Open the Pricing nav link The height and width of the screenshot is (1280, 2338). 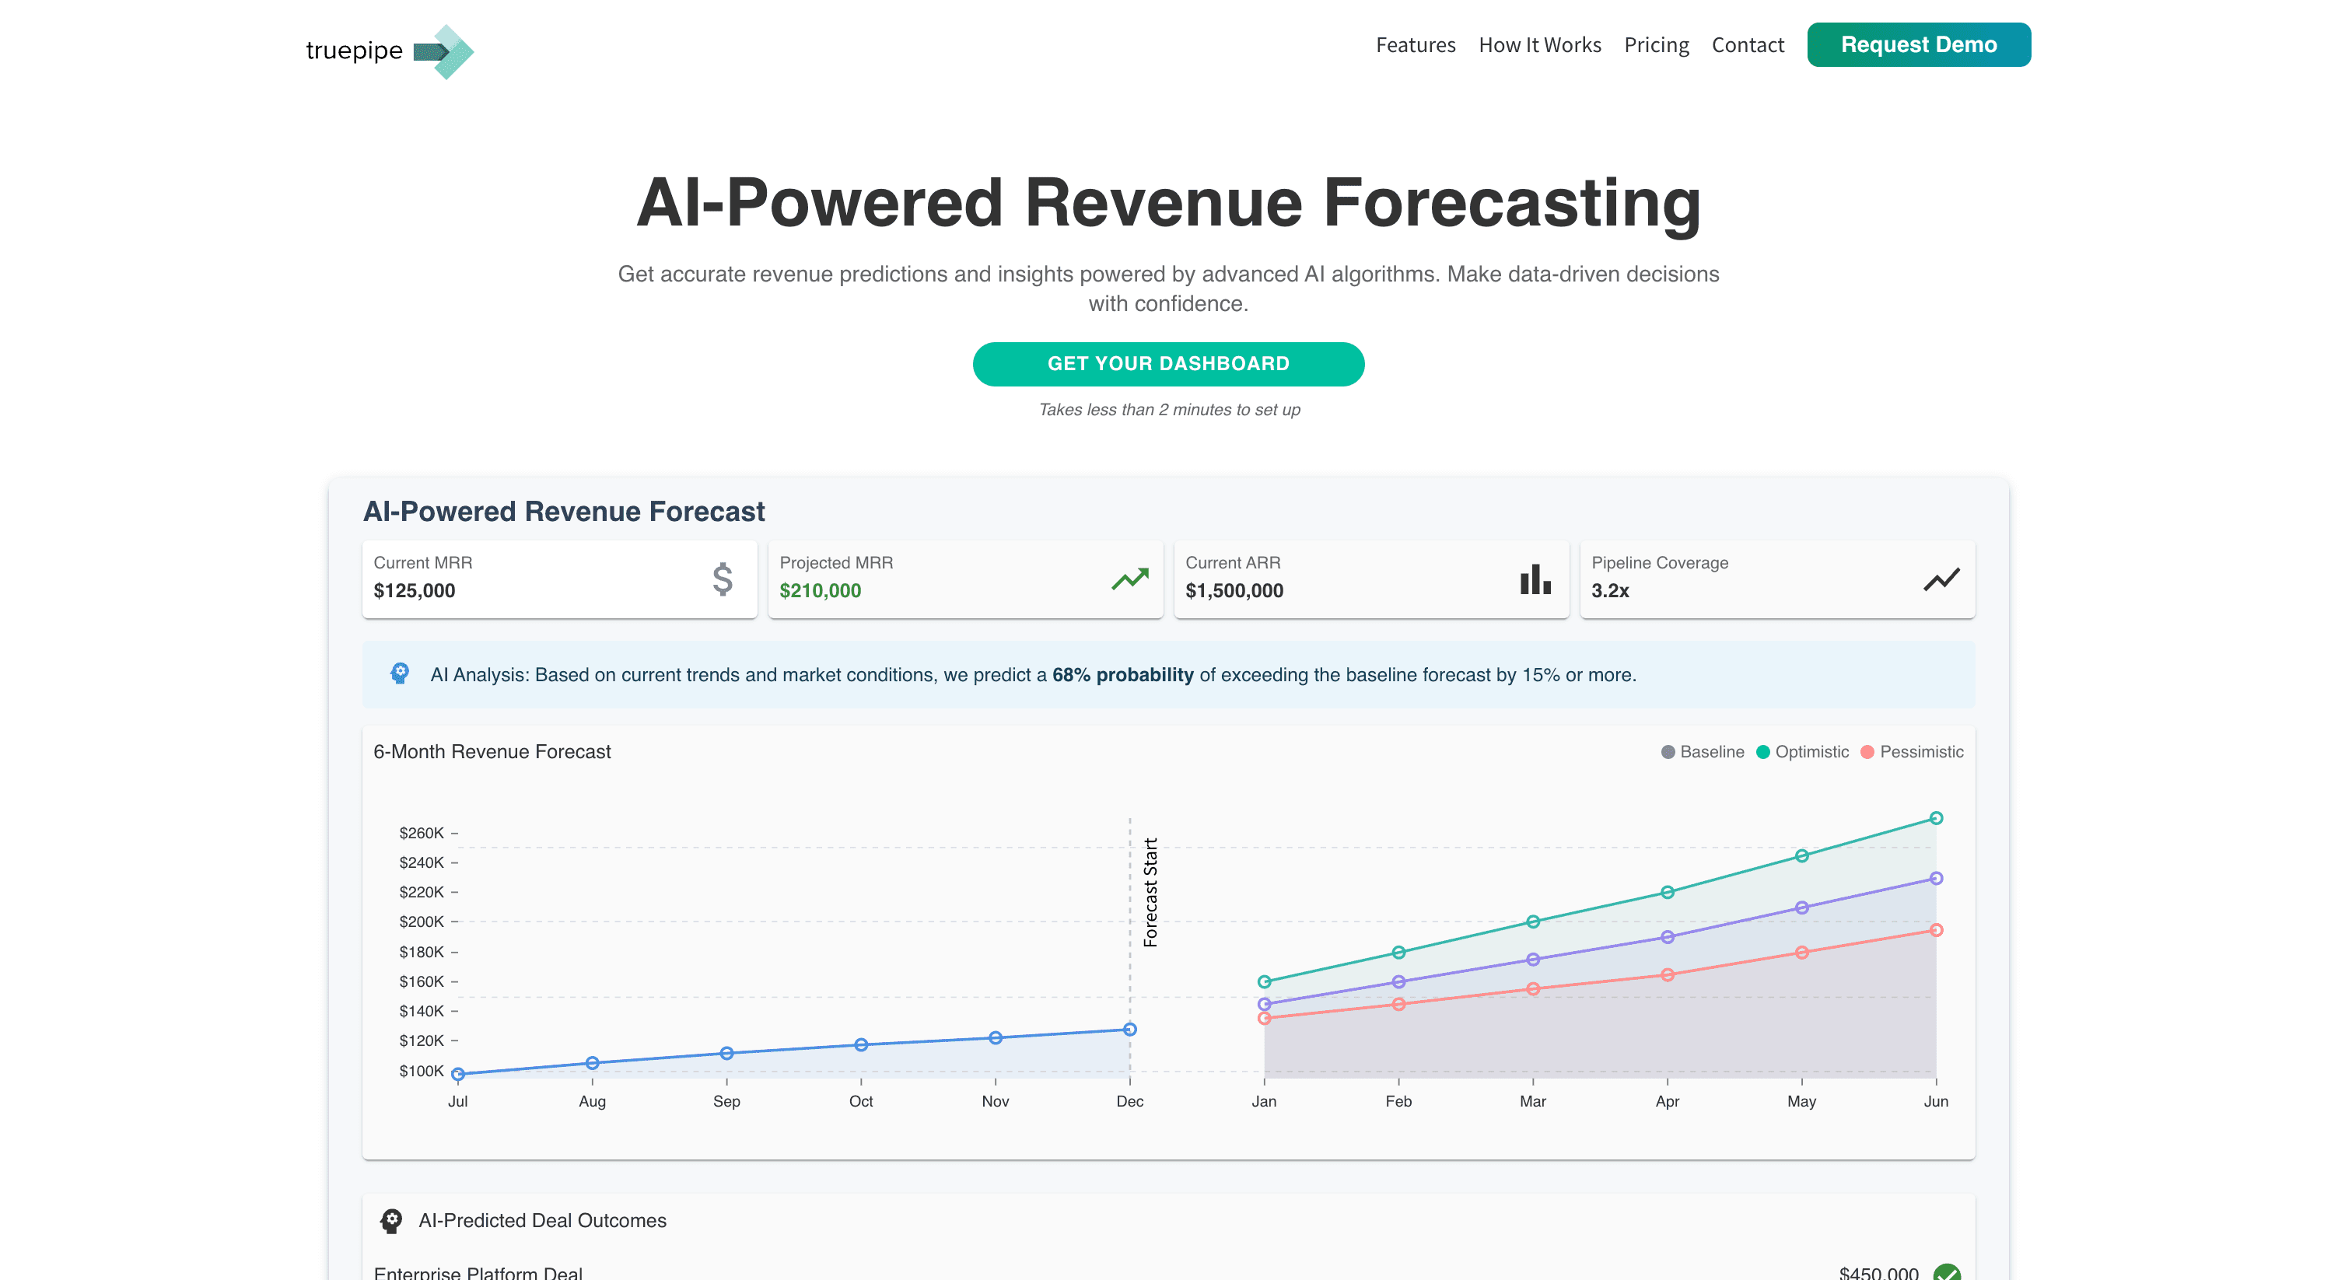pyautogui.click(x=1655, y=44)
